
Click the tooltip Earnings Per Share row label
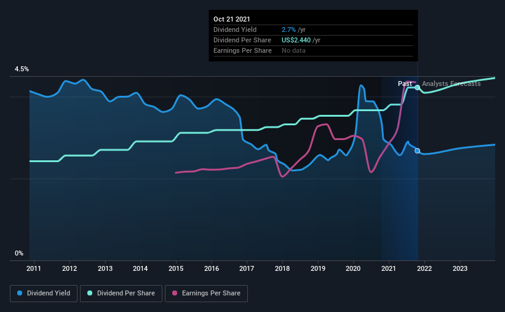pos(242,50)
